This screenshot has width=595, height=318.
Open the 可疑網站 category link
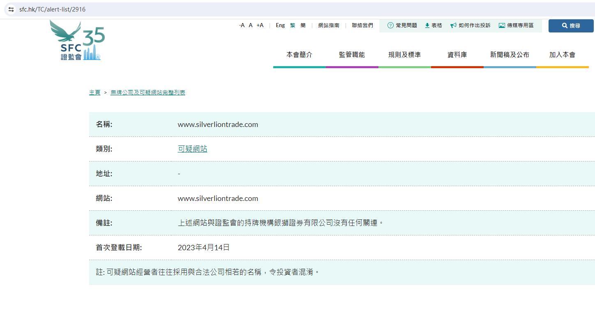192,149
